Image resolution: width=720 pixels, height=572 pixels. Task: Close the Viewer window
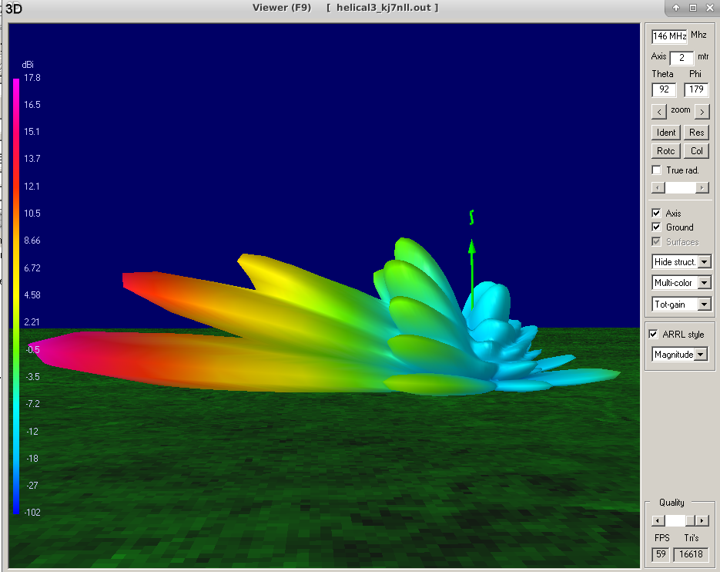coord(710,8)
